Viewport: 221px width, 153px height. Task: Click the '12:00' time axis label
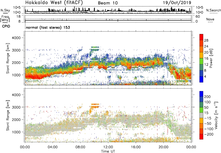click(x=108, y=147)
